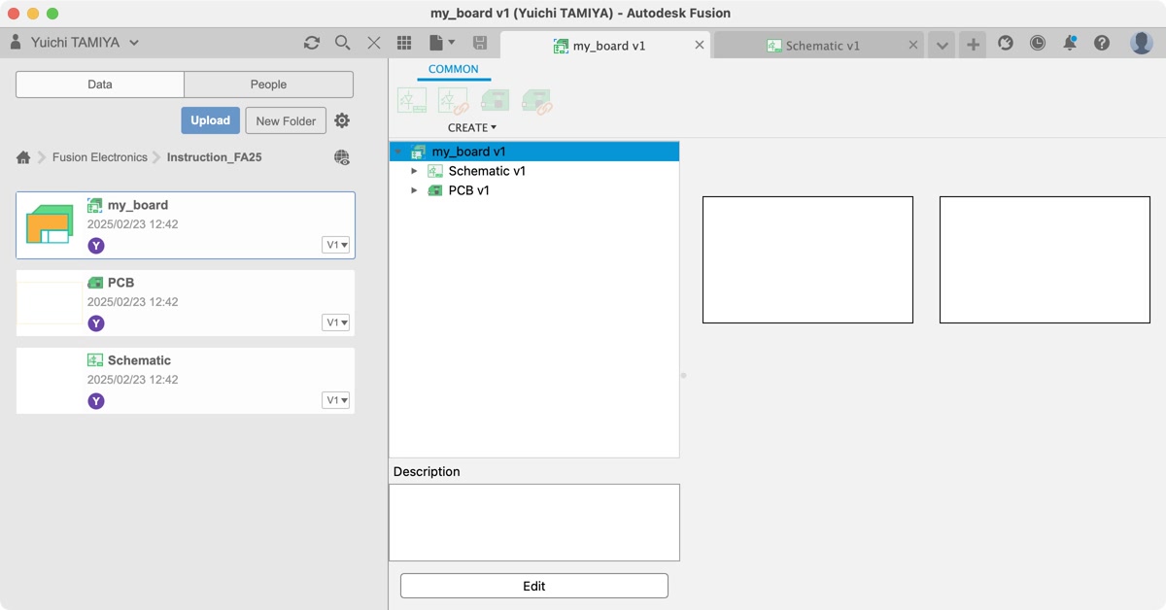Open the CREATE dropdown menu
Screen dimensions: 1166x610
point(472,127)
